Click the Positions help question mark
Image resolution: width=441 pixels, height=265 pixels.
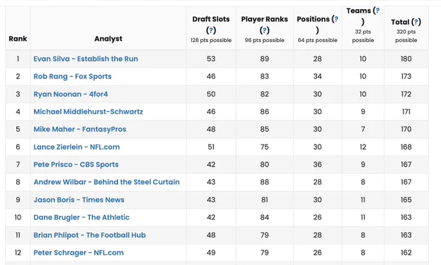pos(336,19)
